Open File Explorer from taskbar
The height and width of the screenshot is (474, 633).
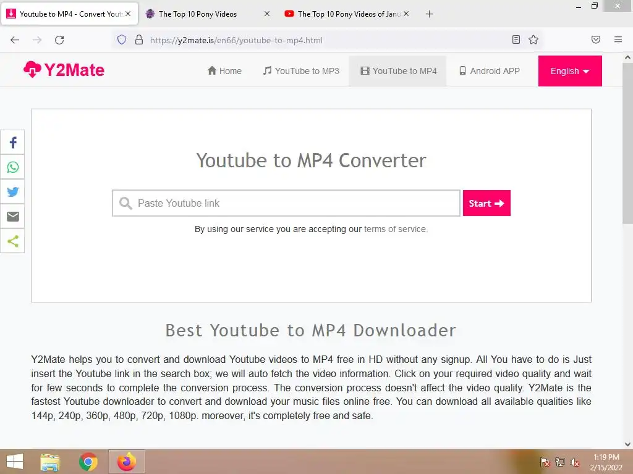(x=50, y=462)
